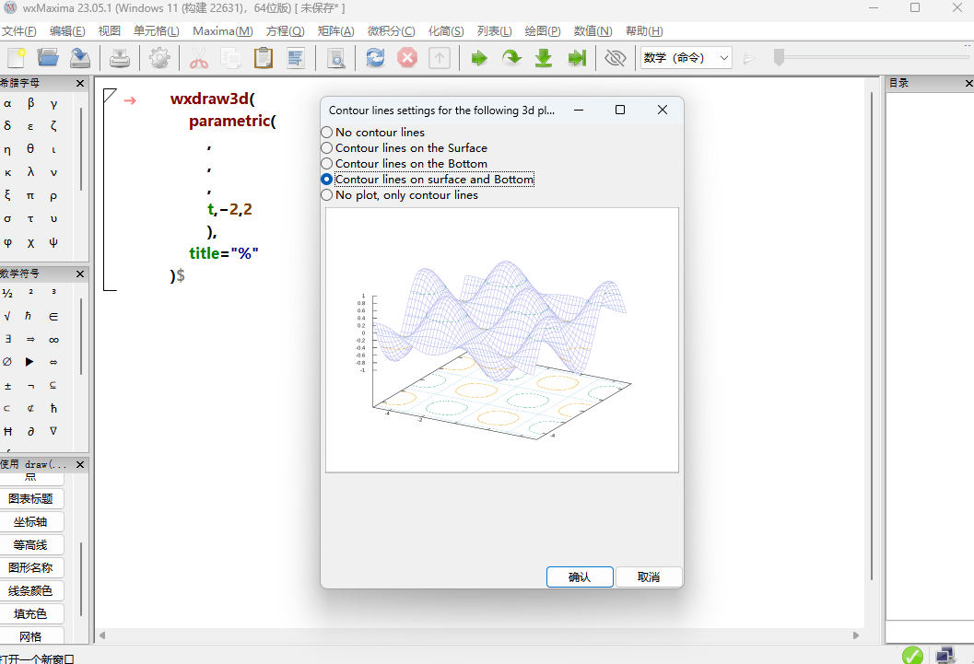Close the 希腊字母 Greek letters panel
Viewport: 974px width, 664px height.
click(80, 84)
